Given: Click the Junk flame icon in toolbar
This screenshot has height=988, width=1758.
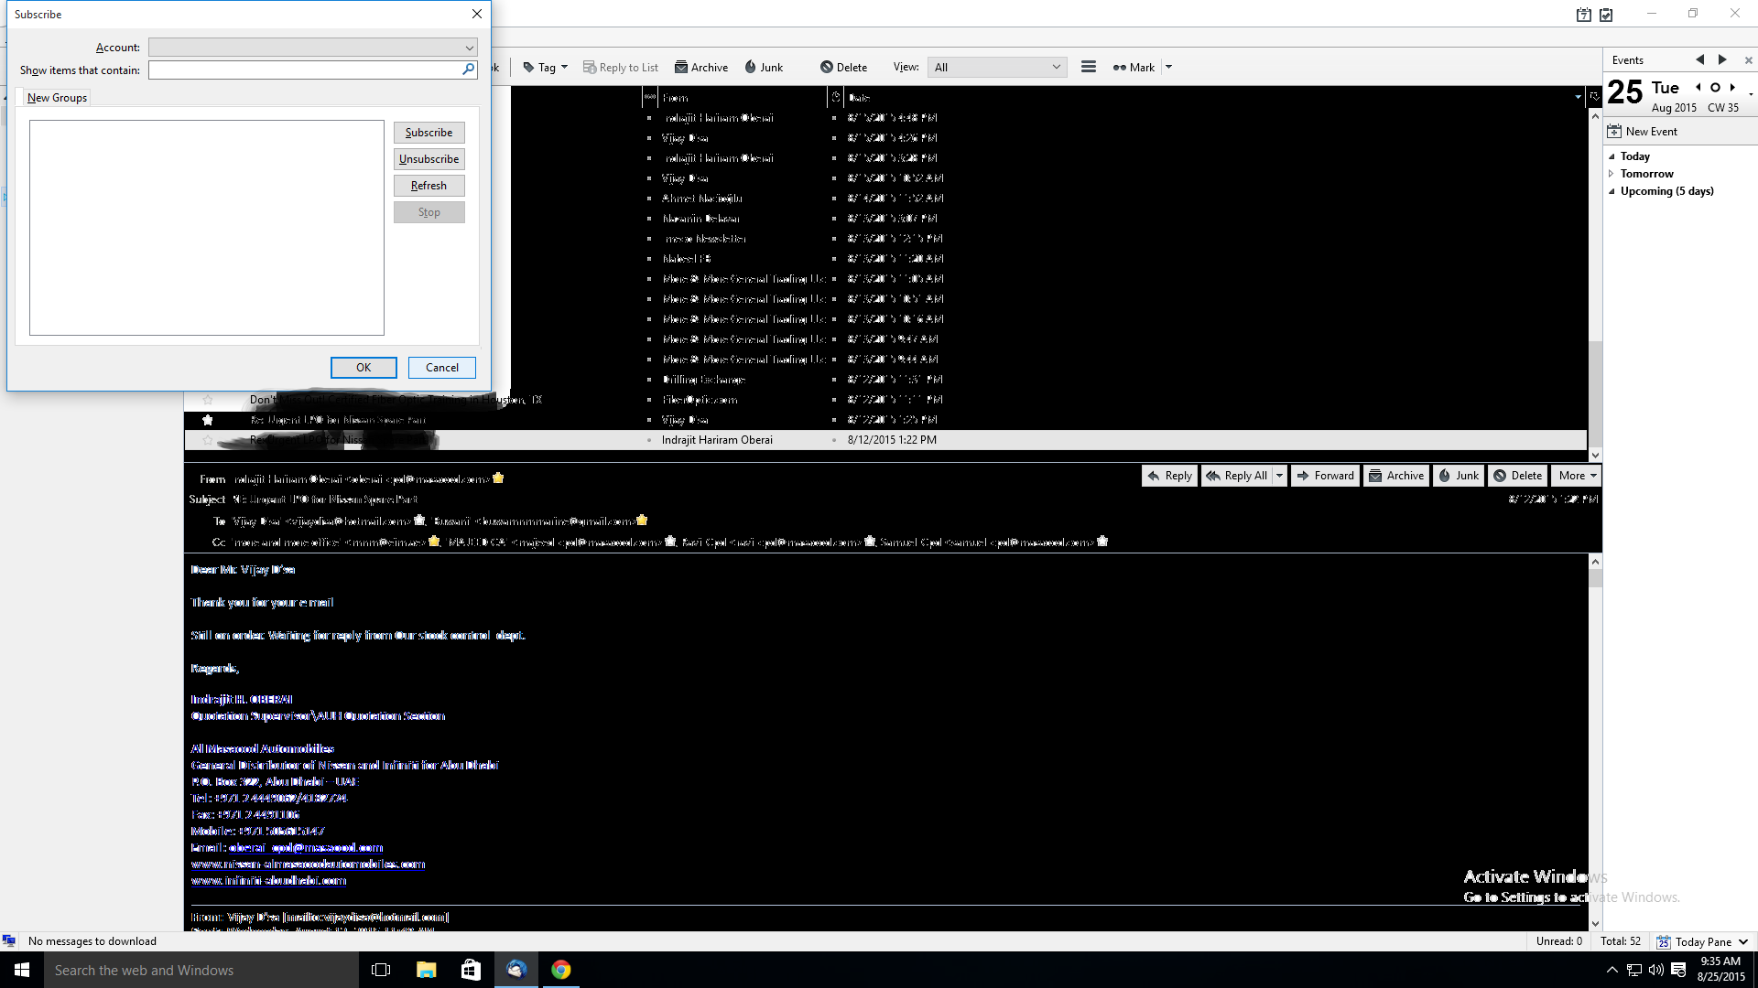Looking at the screenshot, I should pyautogui.click(x=751, y=67).
